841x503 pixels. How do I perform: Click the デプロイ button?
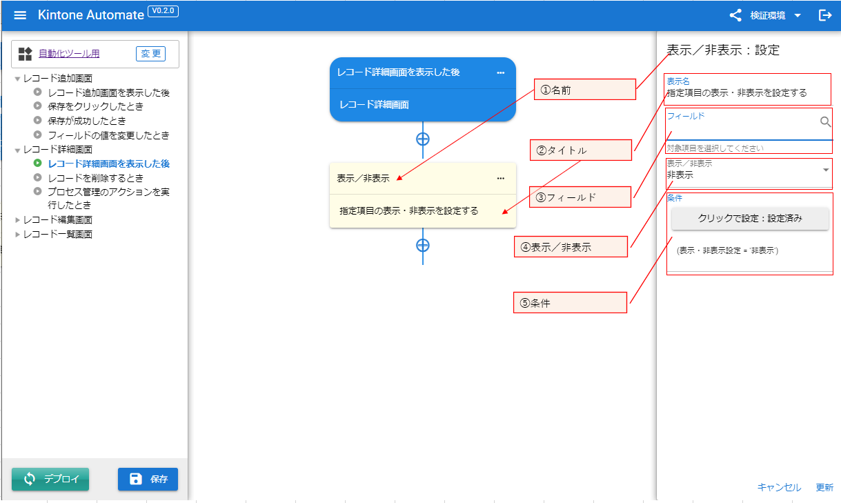point(50,479)
